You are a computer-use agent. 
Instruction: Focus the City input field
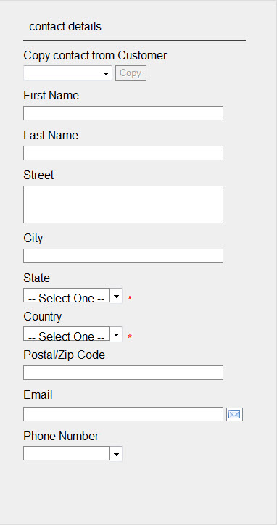click(x=123, y=256)
